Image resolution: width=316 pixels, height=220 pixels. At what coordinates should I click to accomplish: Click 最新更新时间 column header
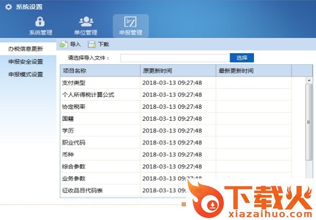[x=253, y=71]
